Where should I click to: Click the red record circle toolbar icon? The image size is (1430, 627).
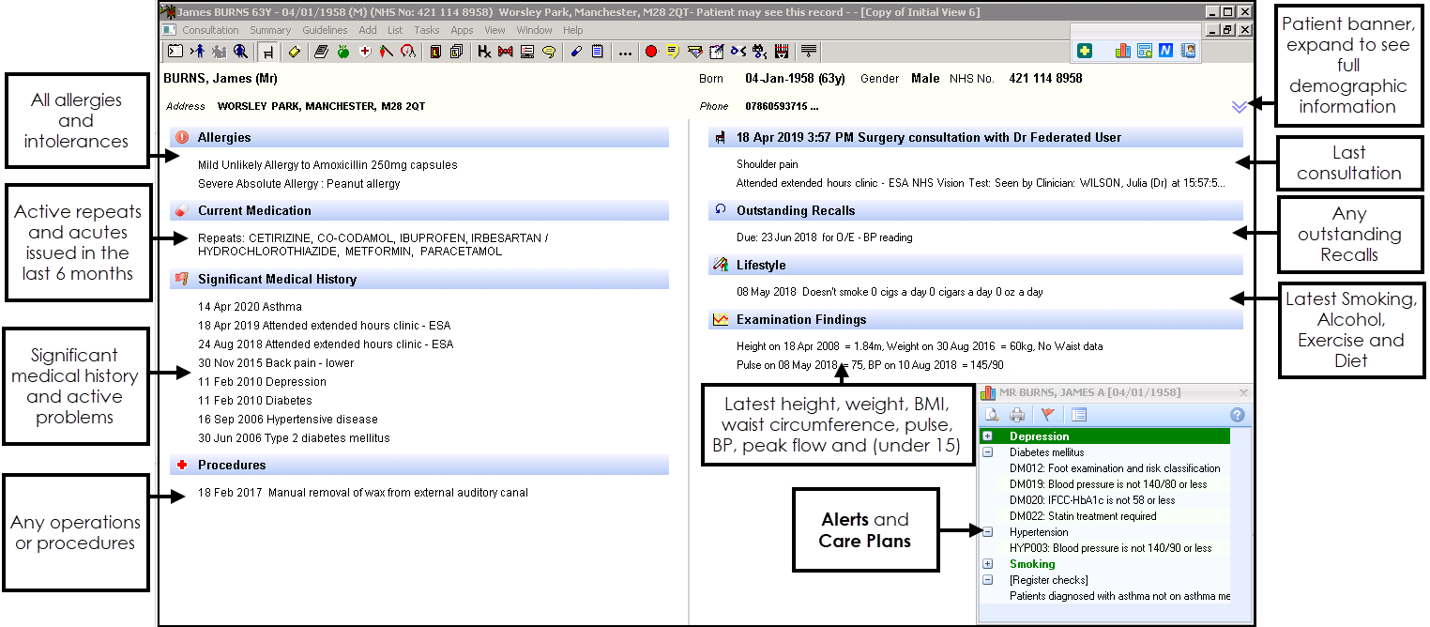(651, 52)
